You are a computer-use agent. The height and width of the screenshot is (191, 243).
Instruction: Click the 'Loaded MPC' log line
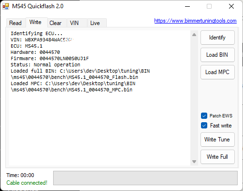point(73,84)
